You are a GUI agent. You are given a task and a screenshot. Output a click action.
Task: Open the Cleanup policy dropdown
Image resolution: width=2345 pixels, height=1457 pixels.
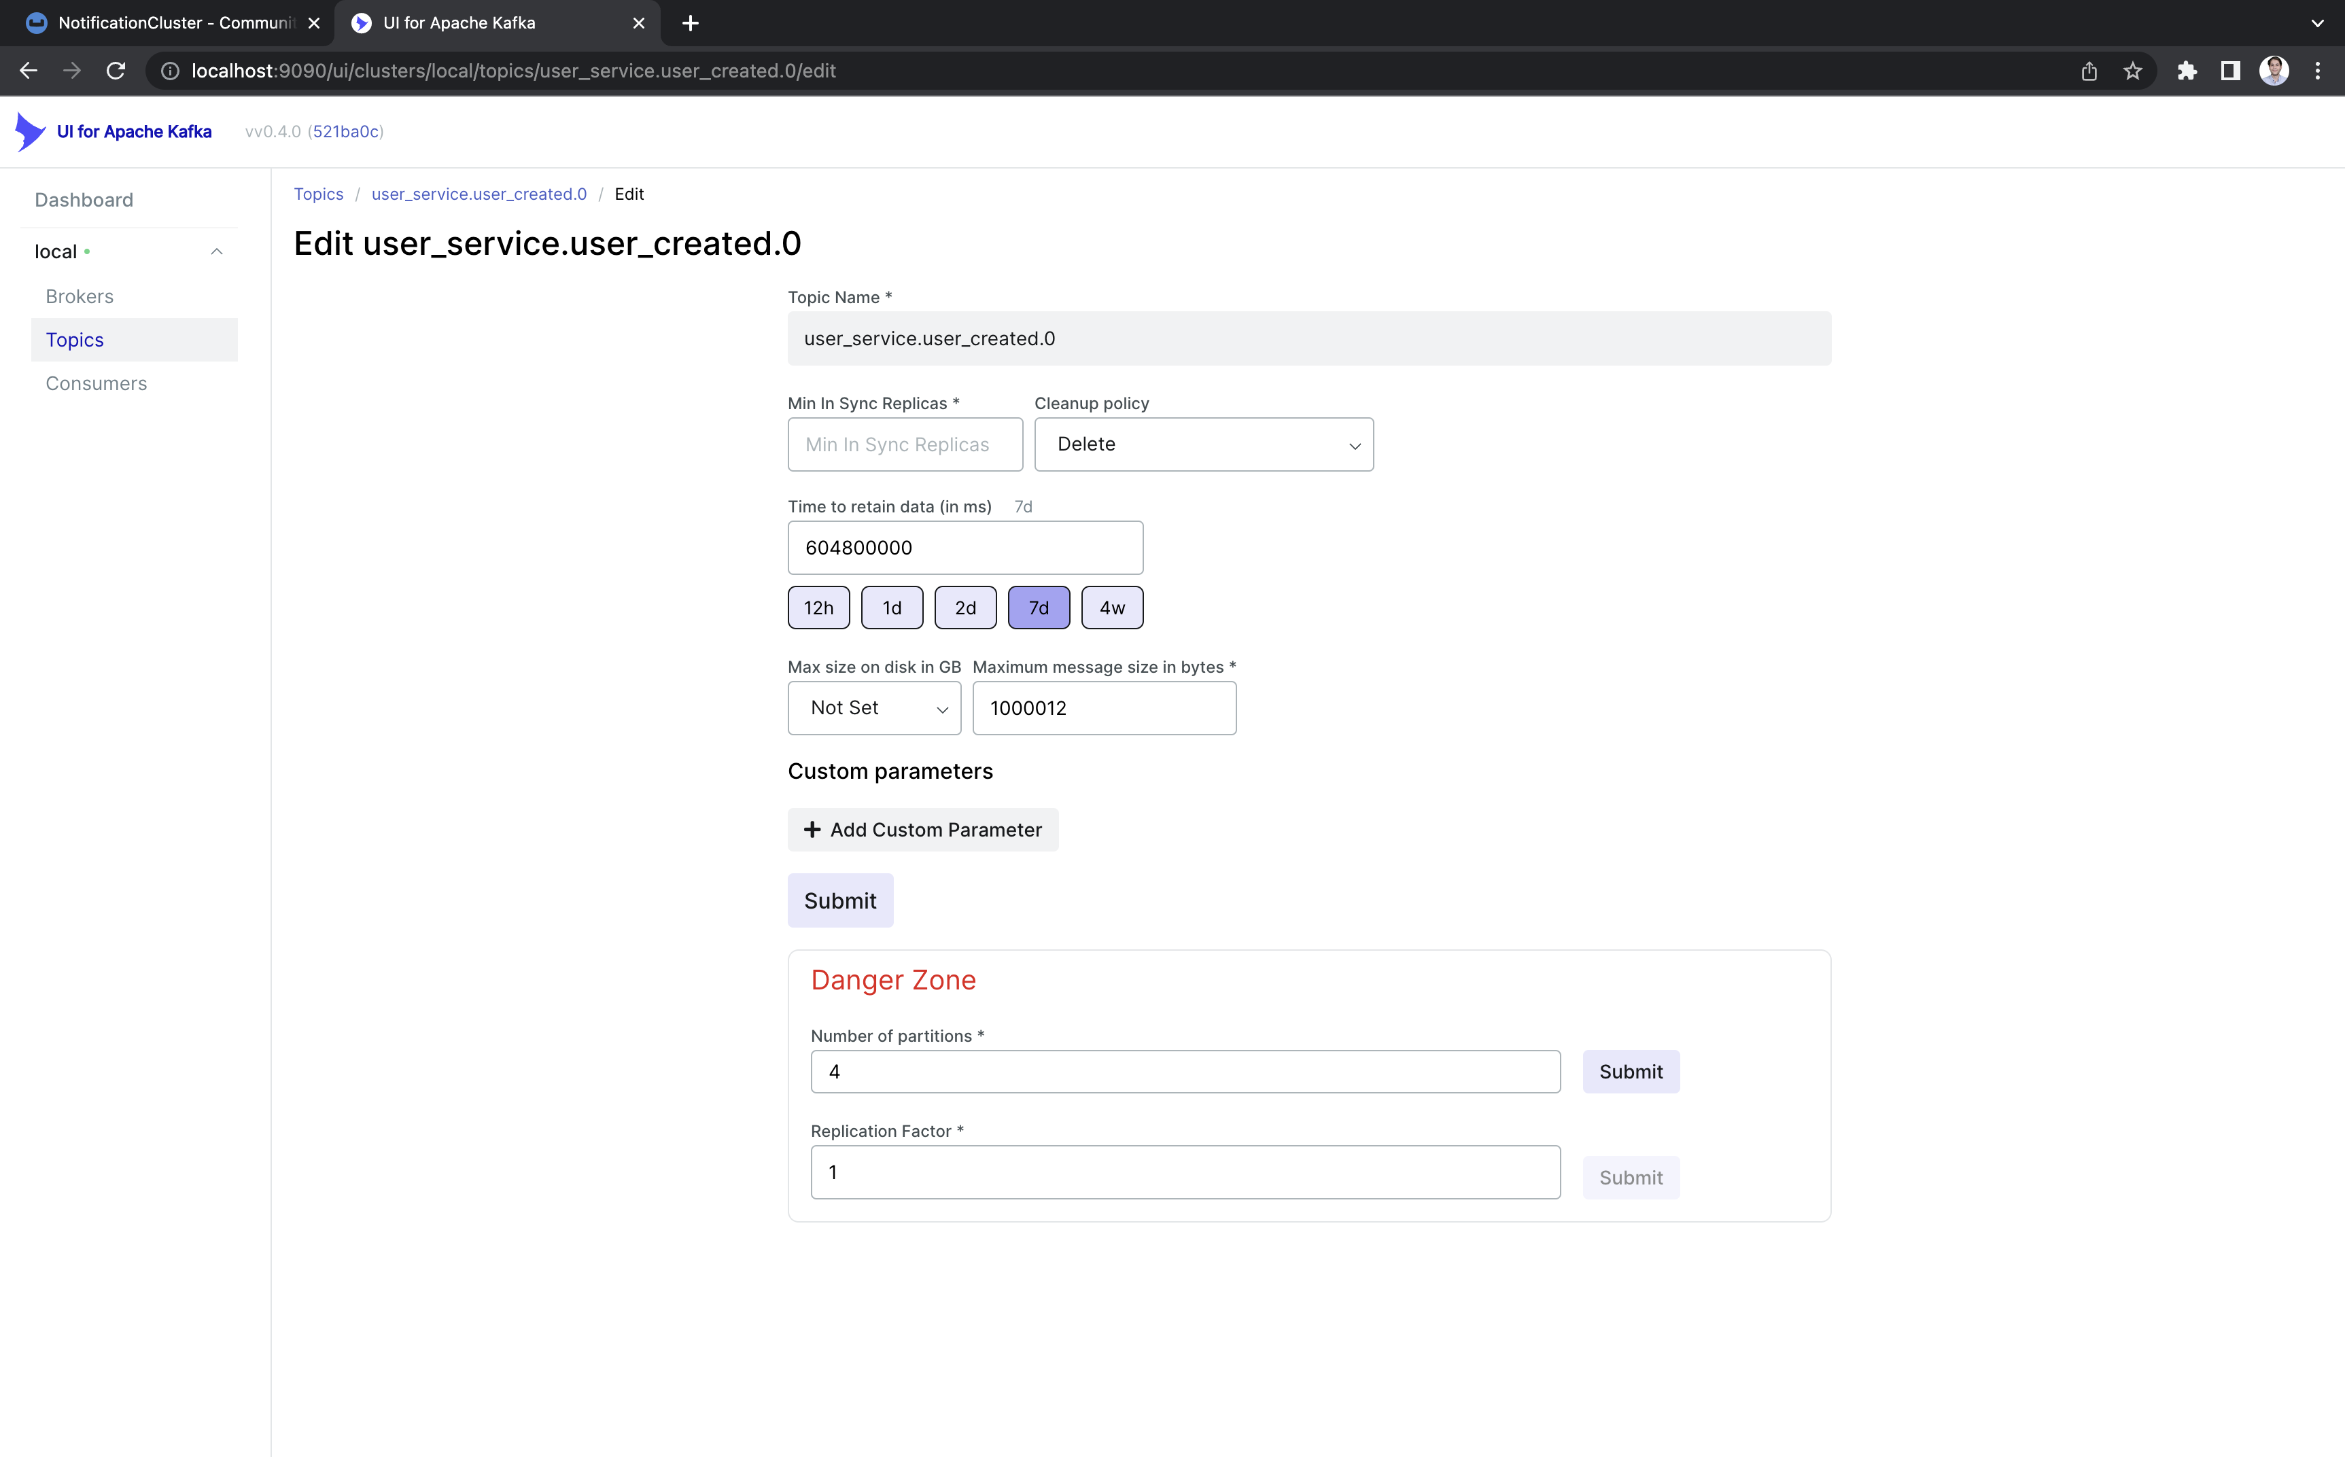pos(1203,444)
